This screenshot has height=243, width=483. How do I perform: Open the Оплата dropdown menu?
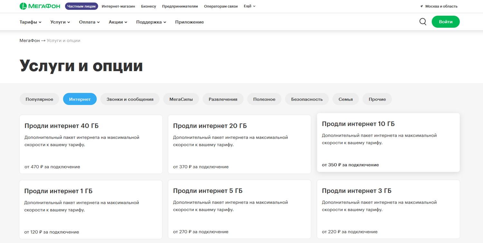point(89,22)
